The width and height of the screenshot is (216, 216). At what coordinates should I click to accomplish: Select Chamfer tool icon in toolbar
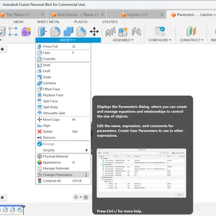point(82,31)
